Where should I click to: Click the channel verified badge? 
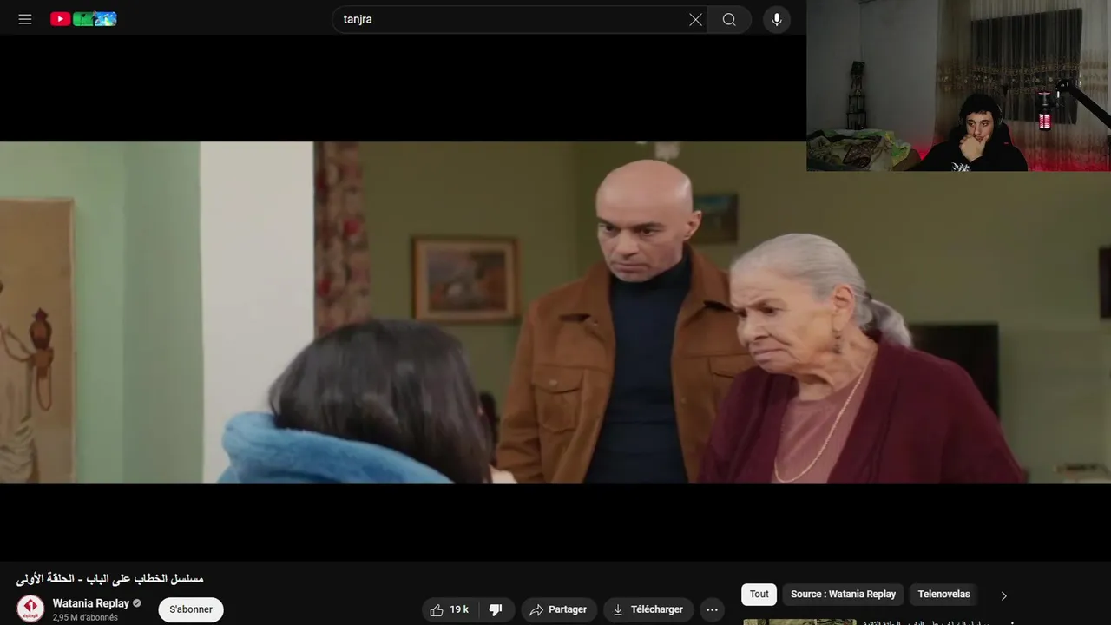click(137, 603)
